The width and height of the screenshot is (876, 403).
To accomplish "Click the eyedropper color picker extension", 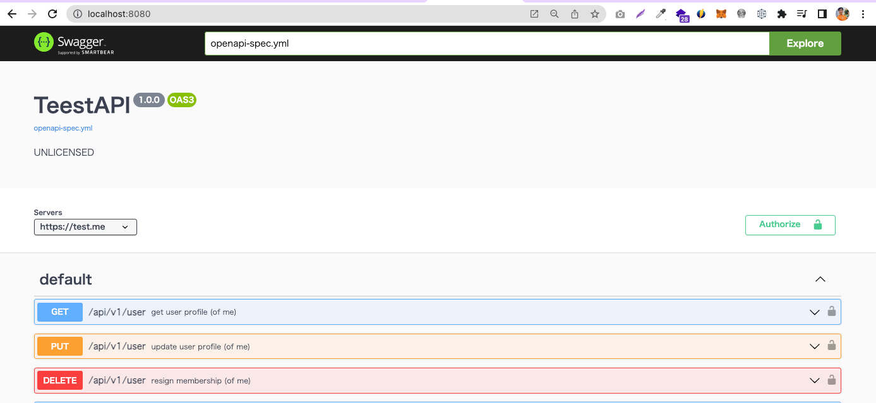I will click(661, 14).
